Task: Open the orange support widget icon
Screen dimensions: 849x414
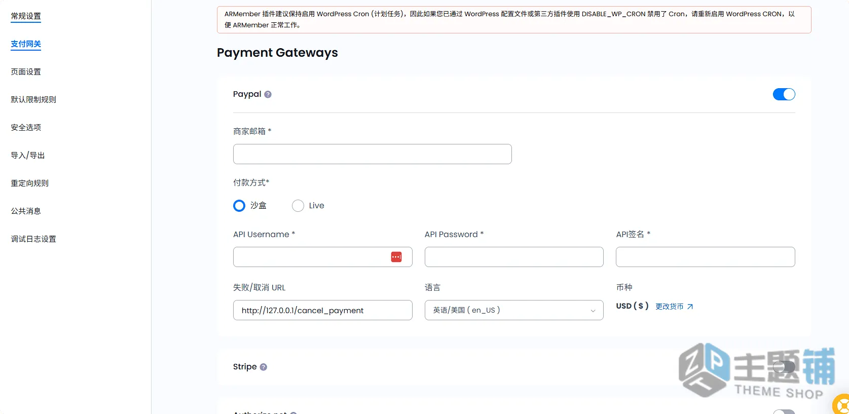Action: [841, 404]
